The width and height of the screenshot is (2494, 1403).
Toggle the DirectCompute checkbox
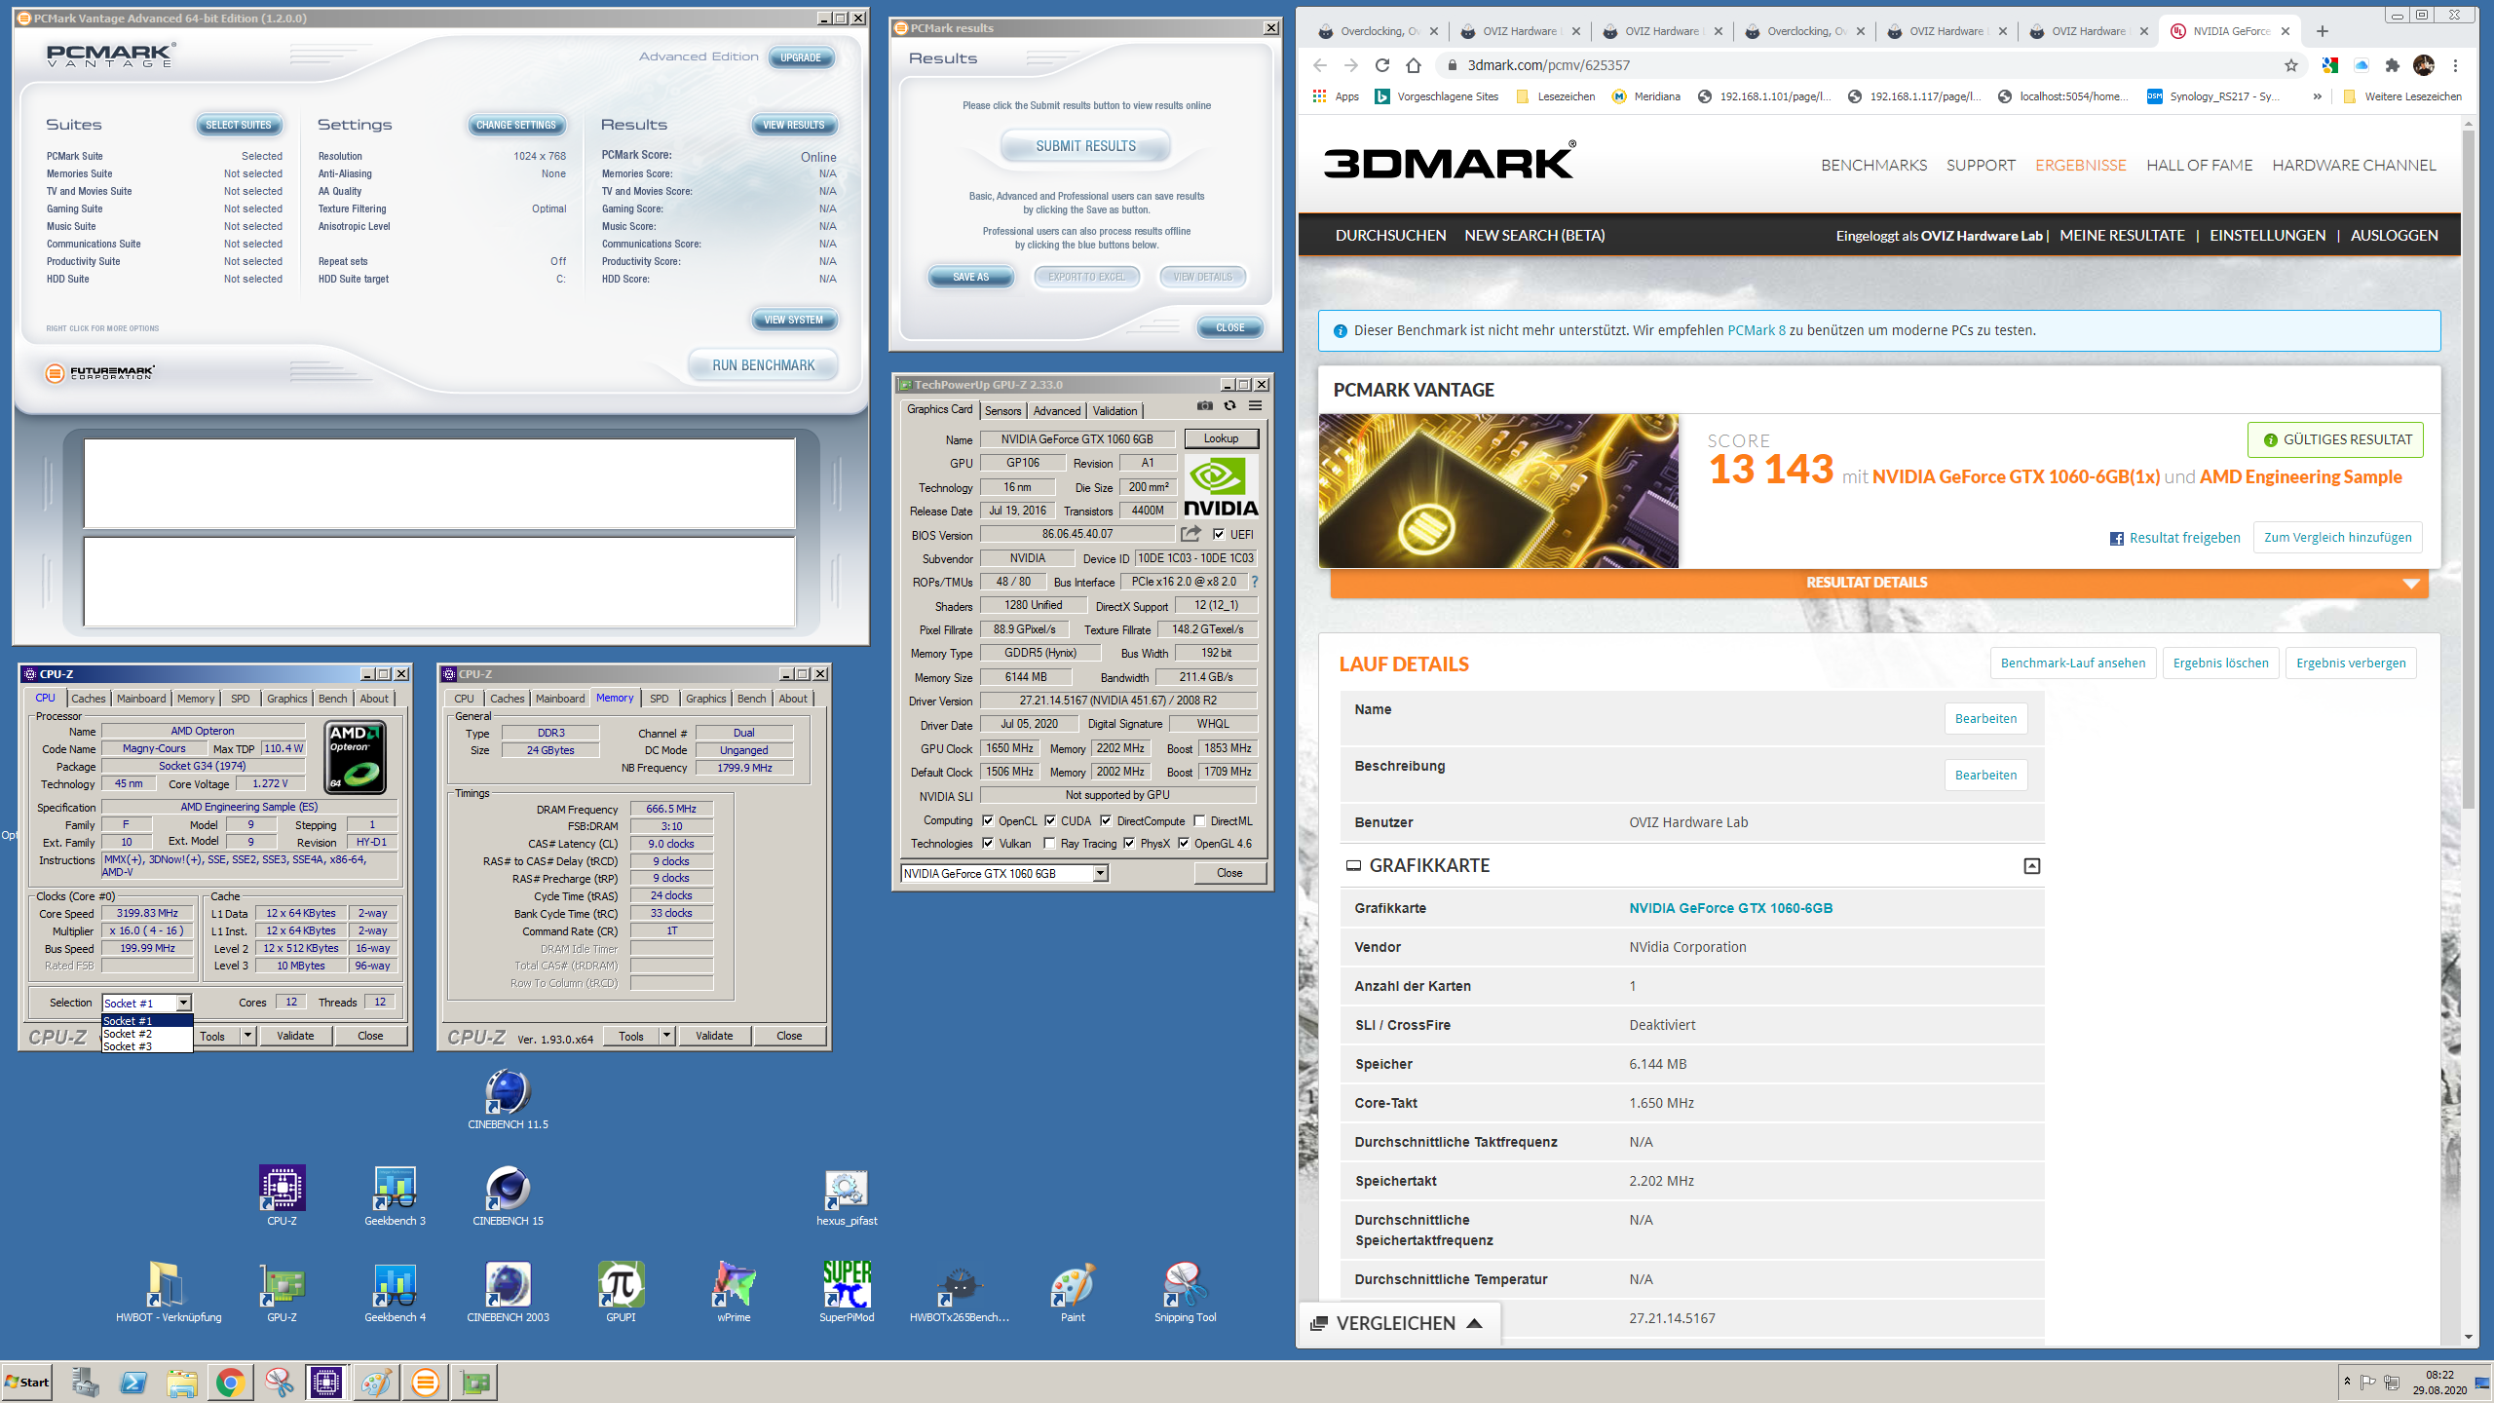[x=1106, y=820]
